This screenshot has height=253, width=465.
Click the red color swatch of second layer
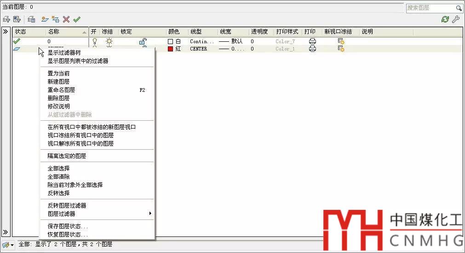[x=170, y=49]
